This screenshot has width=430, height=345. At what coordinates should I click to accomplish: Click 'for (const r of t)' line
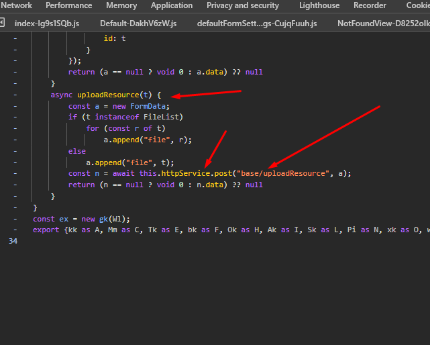(125, 128)
